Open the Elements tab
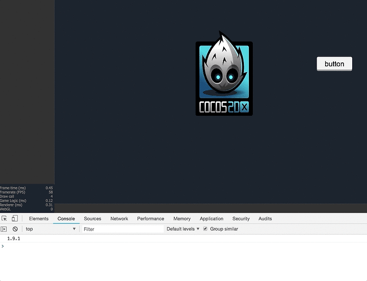Screen dimensions: 367x281 pyautogui.click(x=39, y=218)
